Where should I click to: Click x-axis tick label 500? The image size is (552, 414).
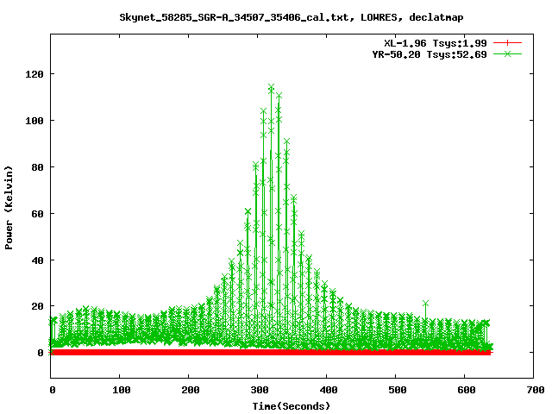point(398,390)
